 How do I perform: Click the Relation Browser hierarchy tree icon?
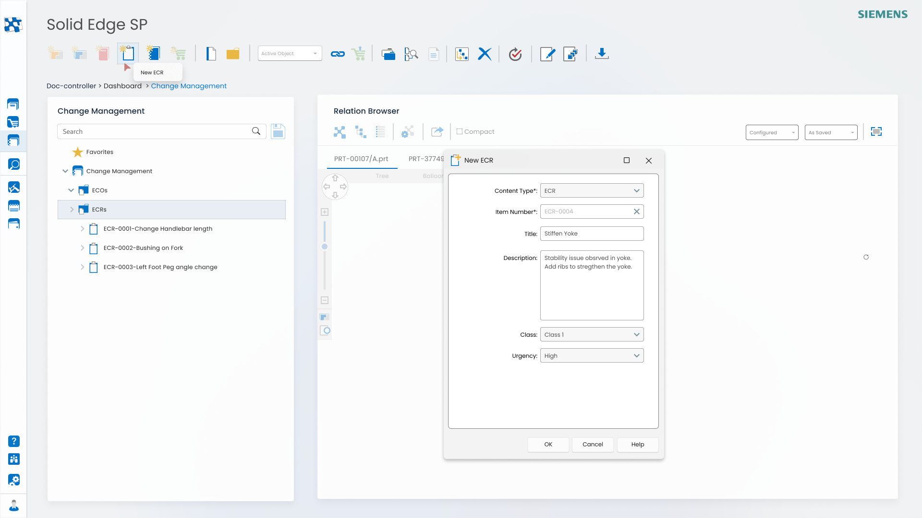[x=361, y=132]
